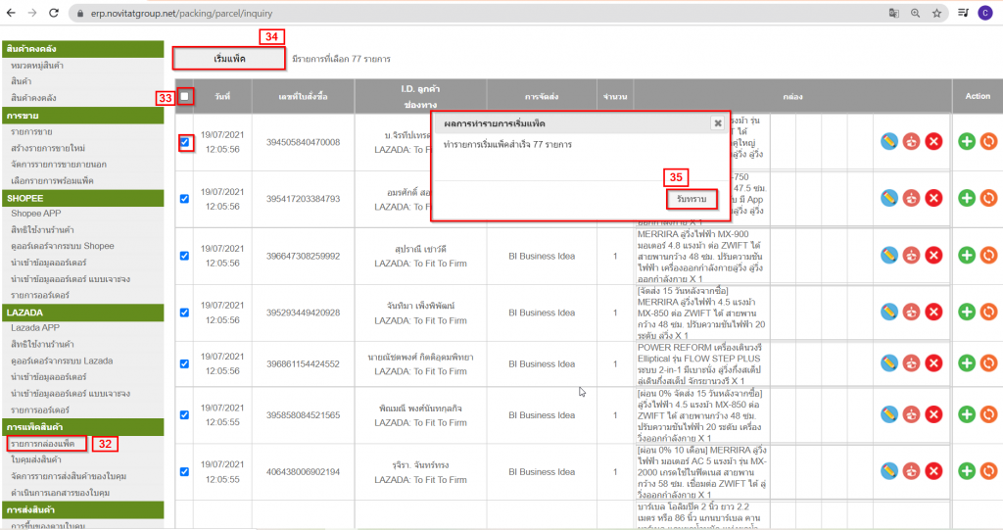The image size is (1003, 530).
Task: Open รายการกล่องแพ็ค in the sidebar
Action: pyautogui.click(x=49, y=444)
